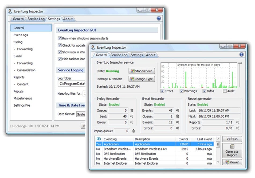This screenshot has height=178, width=255.
Task: Toggle Show icon in Windows checkbox
Action: click(60, 52)
